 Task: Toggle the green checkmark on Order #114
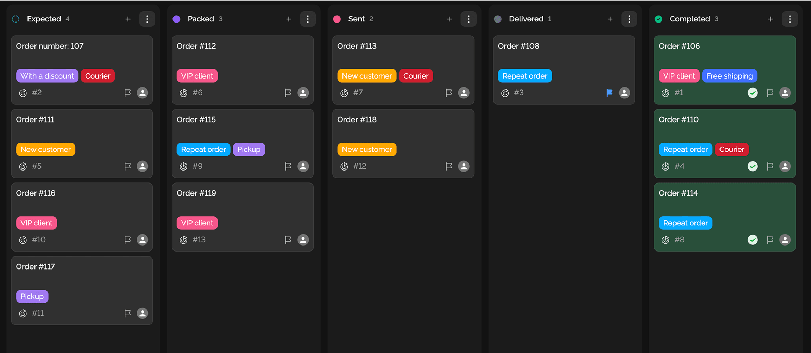(x=753, y=240)
